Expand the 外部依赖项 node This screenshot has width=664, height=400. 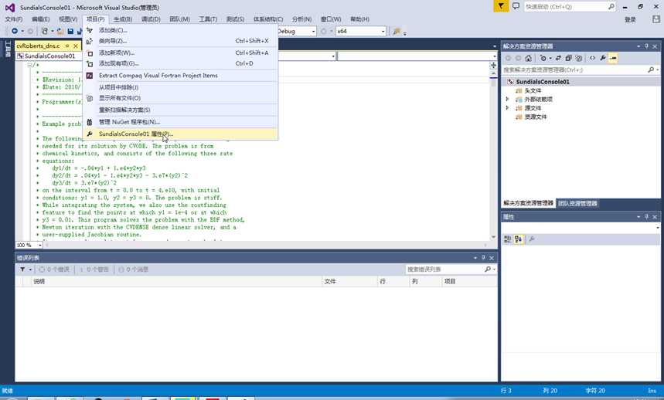click(507, 99)
